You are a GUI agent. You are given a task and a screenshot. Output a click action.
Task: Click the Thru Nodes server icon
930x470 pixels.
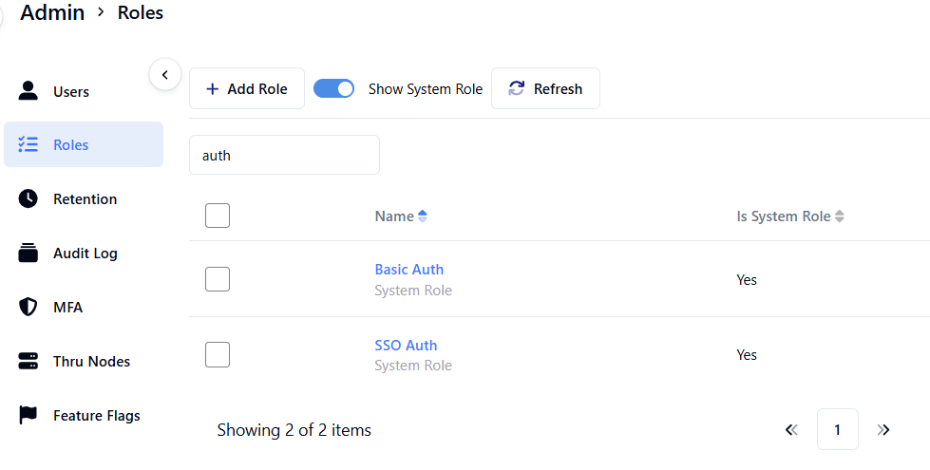coord(28,362)
